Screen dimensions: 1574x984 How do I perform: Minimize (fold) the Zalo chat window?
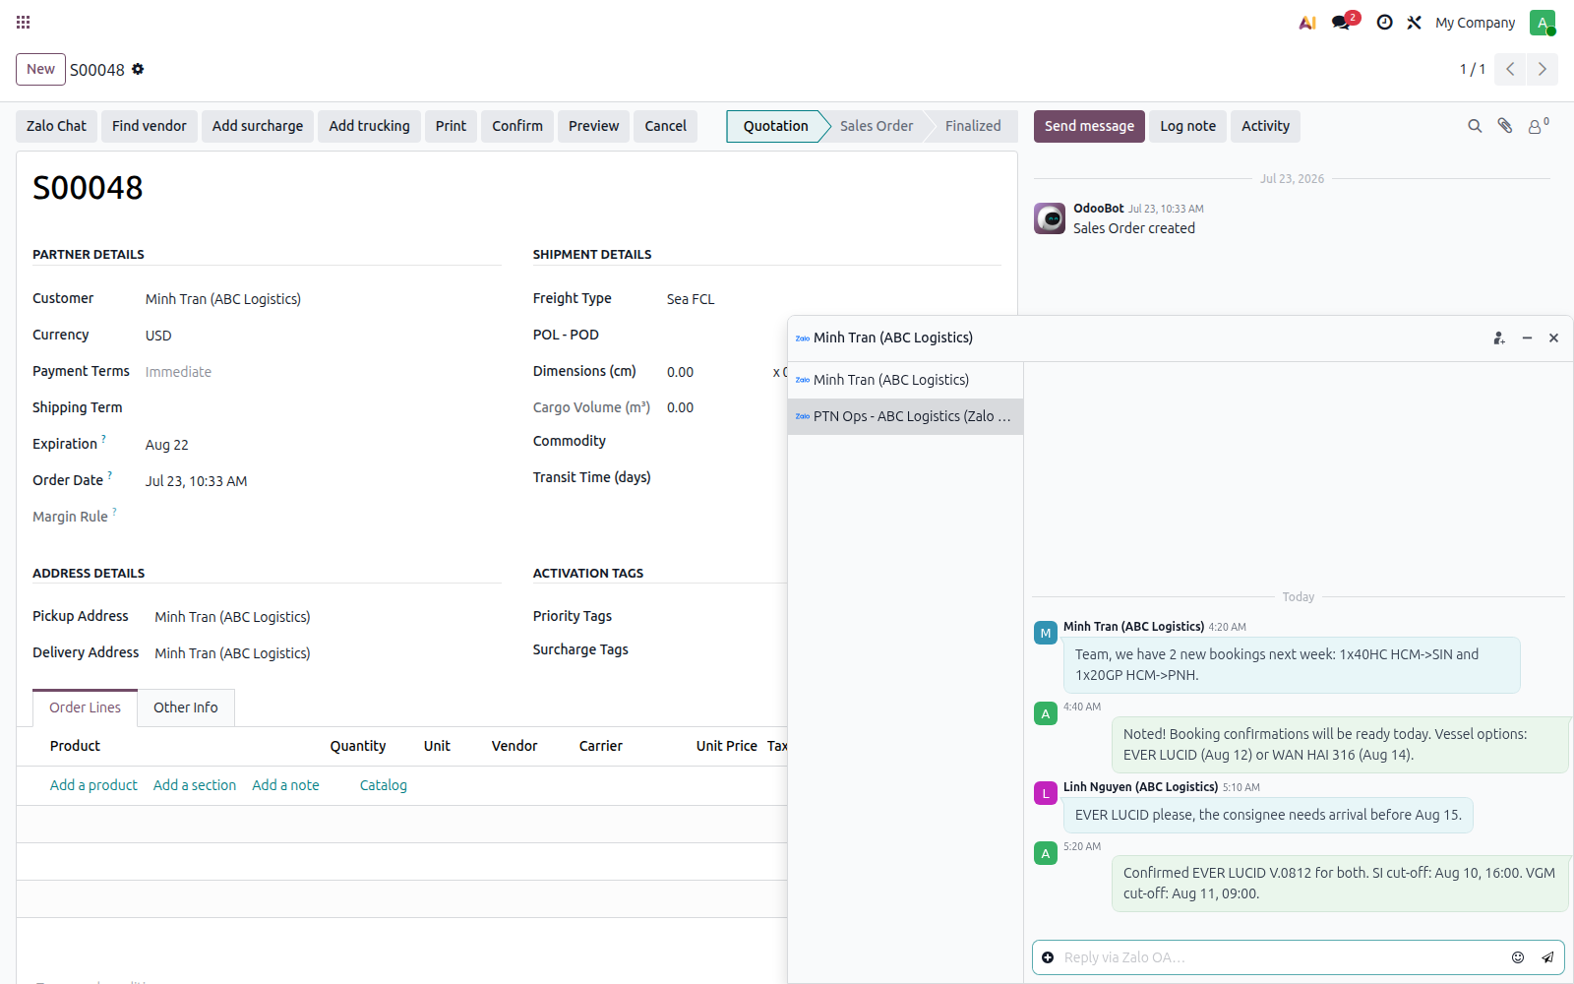coord(1527,338)
